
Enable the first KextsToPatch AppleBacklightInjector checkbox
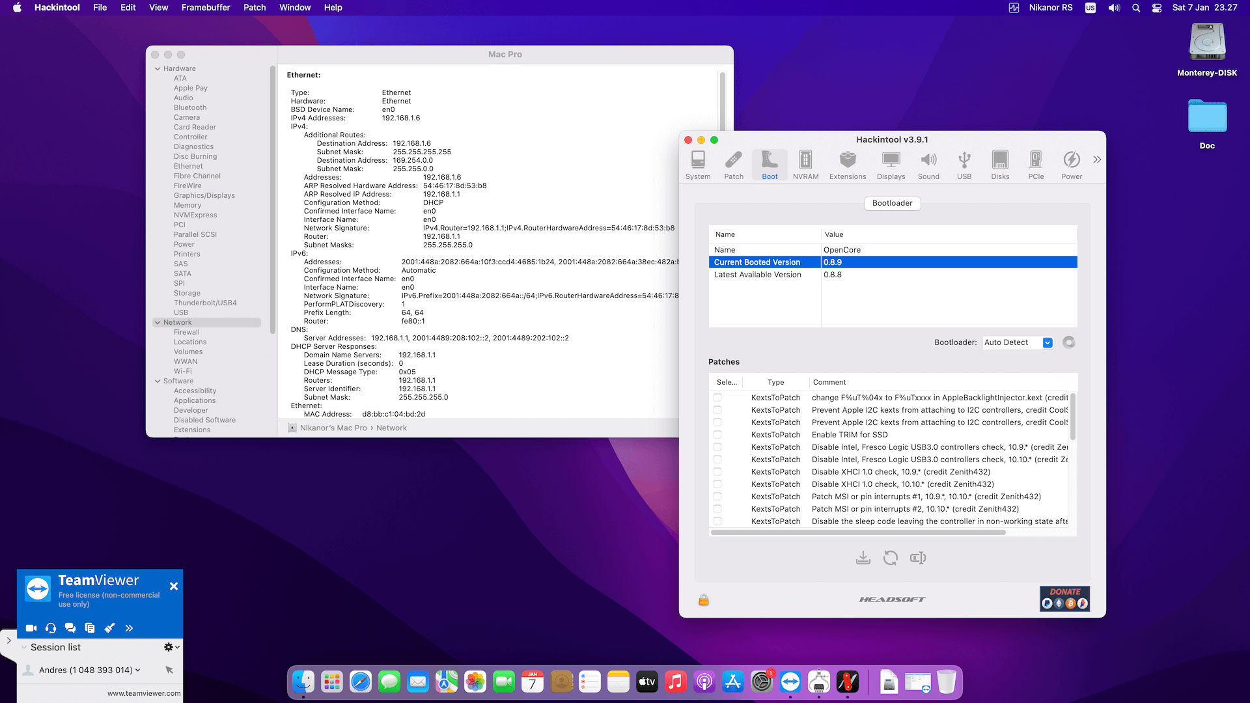click(717, 398)
